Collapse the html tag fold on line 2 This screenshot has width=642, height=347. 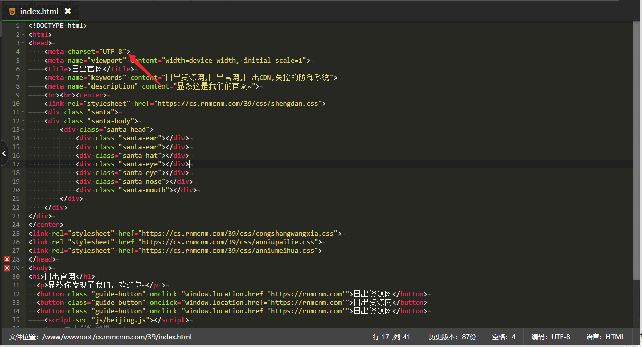click(23, 35)
